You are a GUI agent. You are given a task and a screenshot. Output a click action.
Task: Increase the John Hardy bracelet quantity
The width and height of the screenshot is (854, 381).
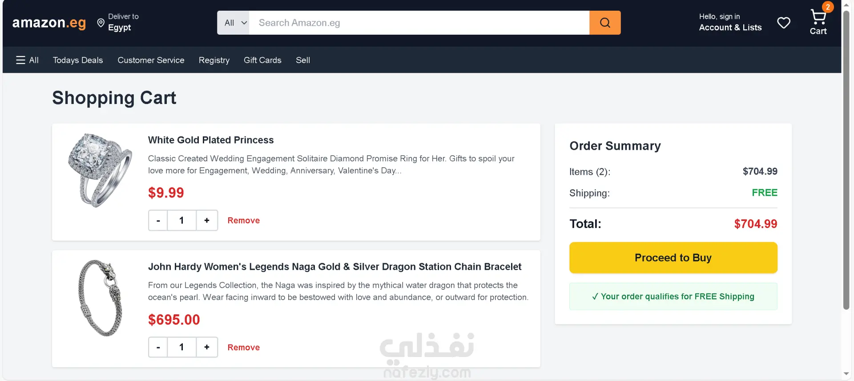point(207,347)
